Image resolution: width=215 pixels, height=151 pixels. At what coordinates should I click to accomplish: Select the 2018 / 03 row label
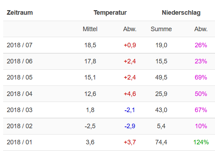click(20, 110)
